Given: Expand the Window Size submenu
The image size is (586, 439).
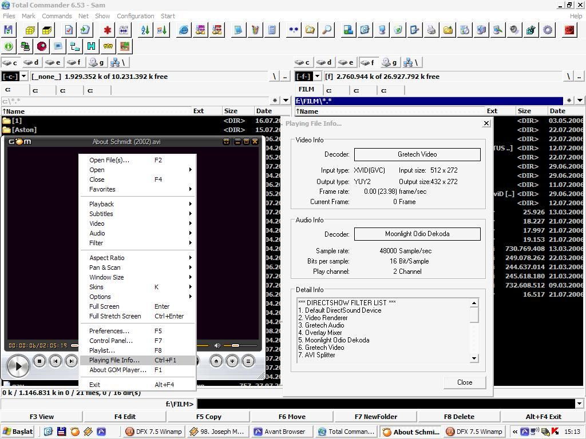Looking at the screenshot, I should click(137, 277).
